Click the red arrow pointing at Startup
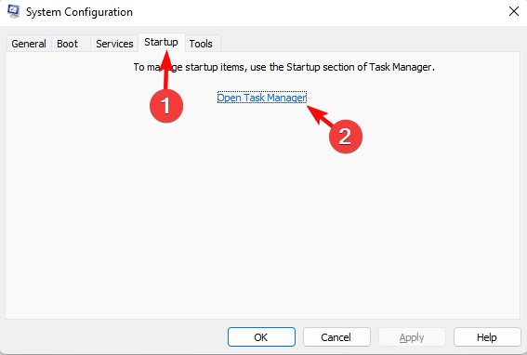Viewport: 527px width, 355px height. point(165,70)
